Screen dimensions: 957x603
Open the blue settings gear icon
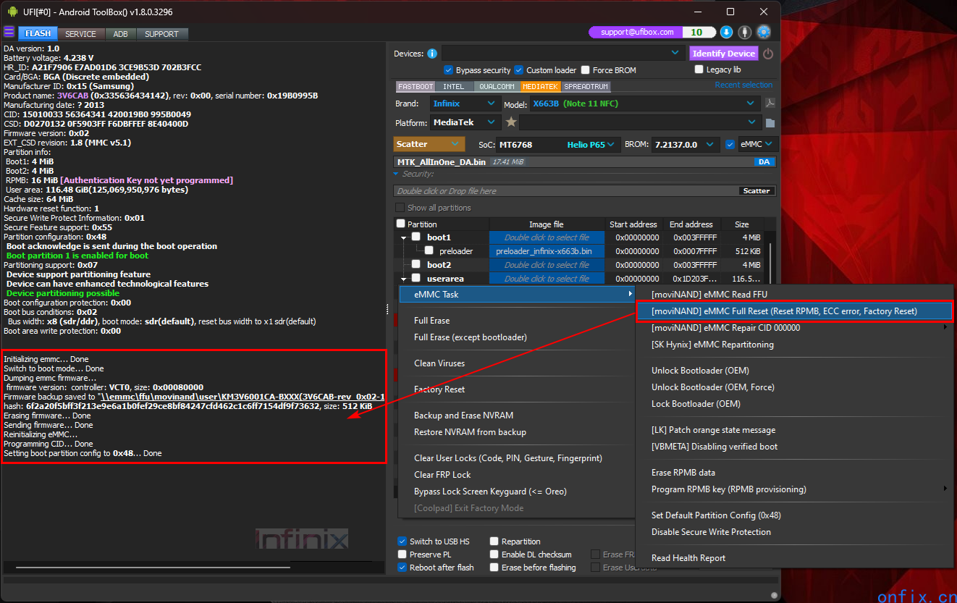[x=763, y=33]
